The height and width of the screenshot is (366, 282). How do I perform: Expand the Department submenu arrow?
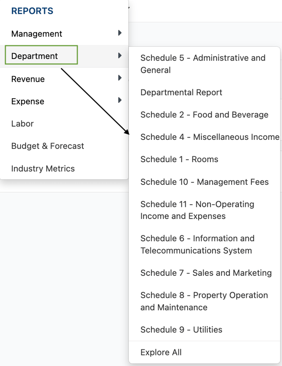(120, 56)
